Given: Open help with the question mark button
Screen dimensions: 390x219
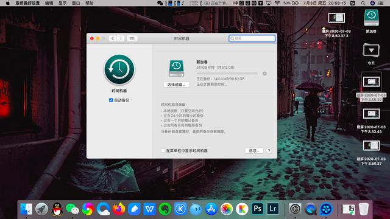Looking at the screenshot, I should (269, 150).
